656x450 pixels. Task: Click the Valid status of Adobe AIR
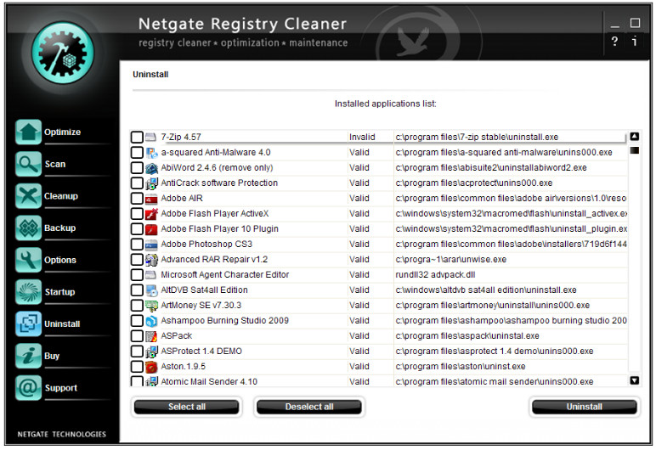pos(359,198)
